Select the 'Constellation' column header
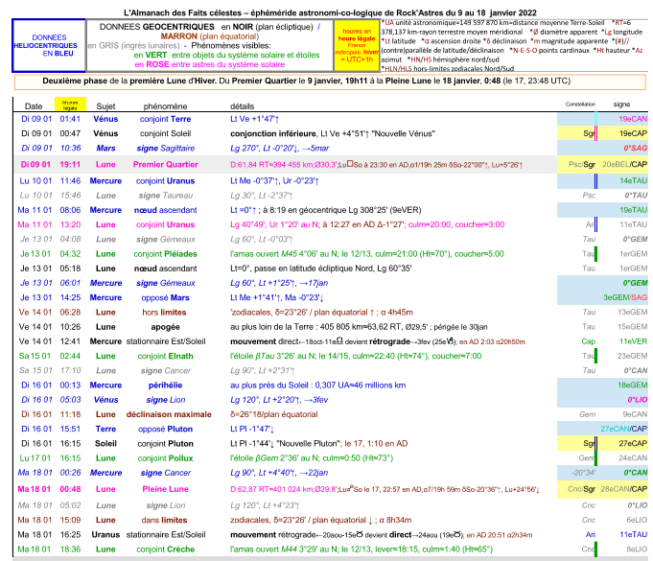 click(x=580, y=103)
